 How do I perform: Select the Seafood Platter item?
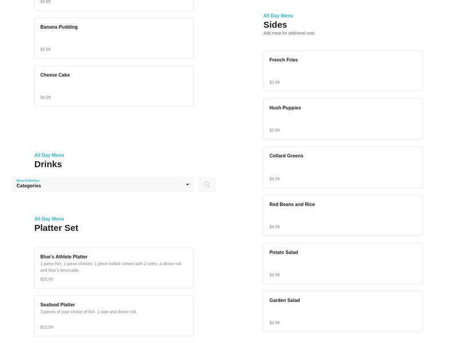tap(114, 316)
